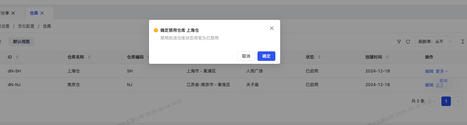Go to previous page arrow
This screenshot has height=125, width=467.
[434, 101]
